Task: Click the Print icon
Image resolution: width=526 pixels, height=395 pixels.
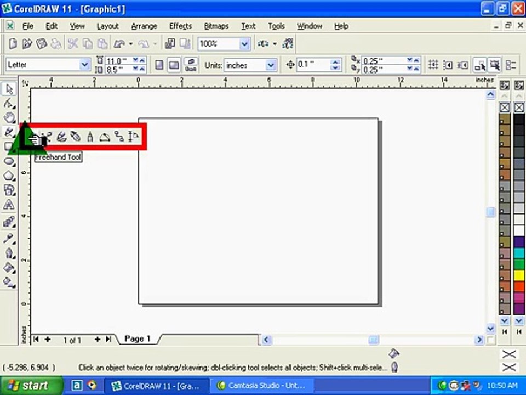Action: coord(56,44)
